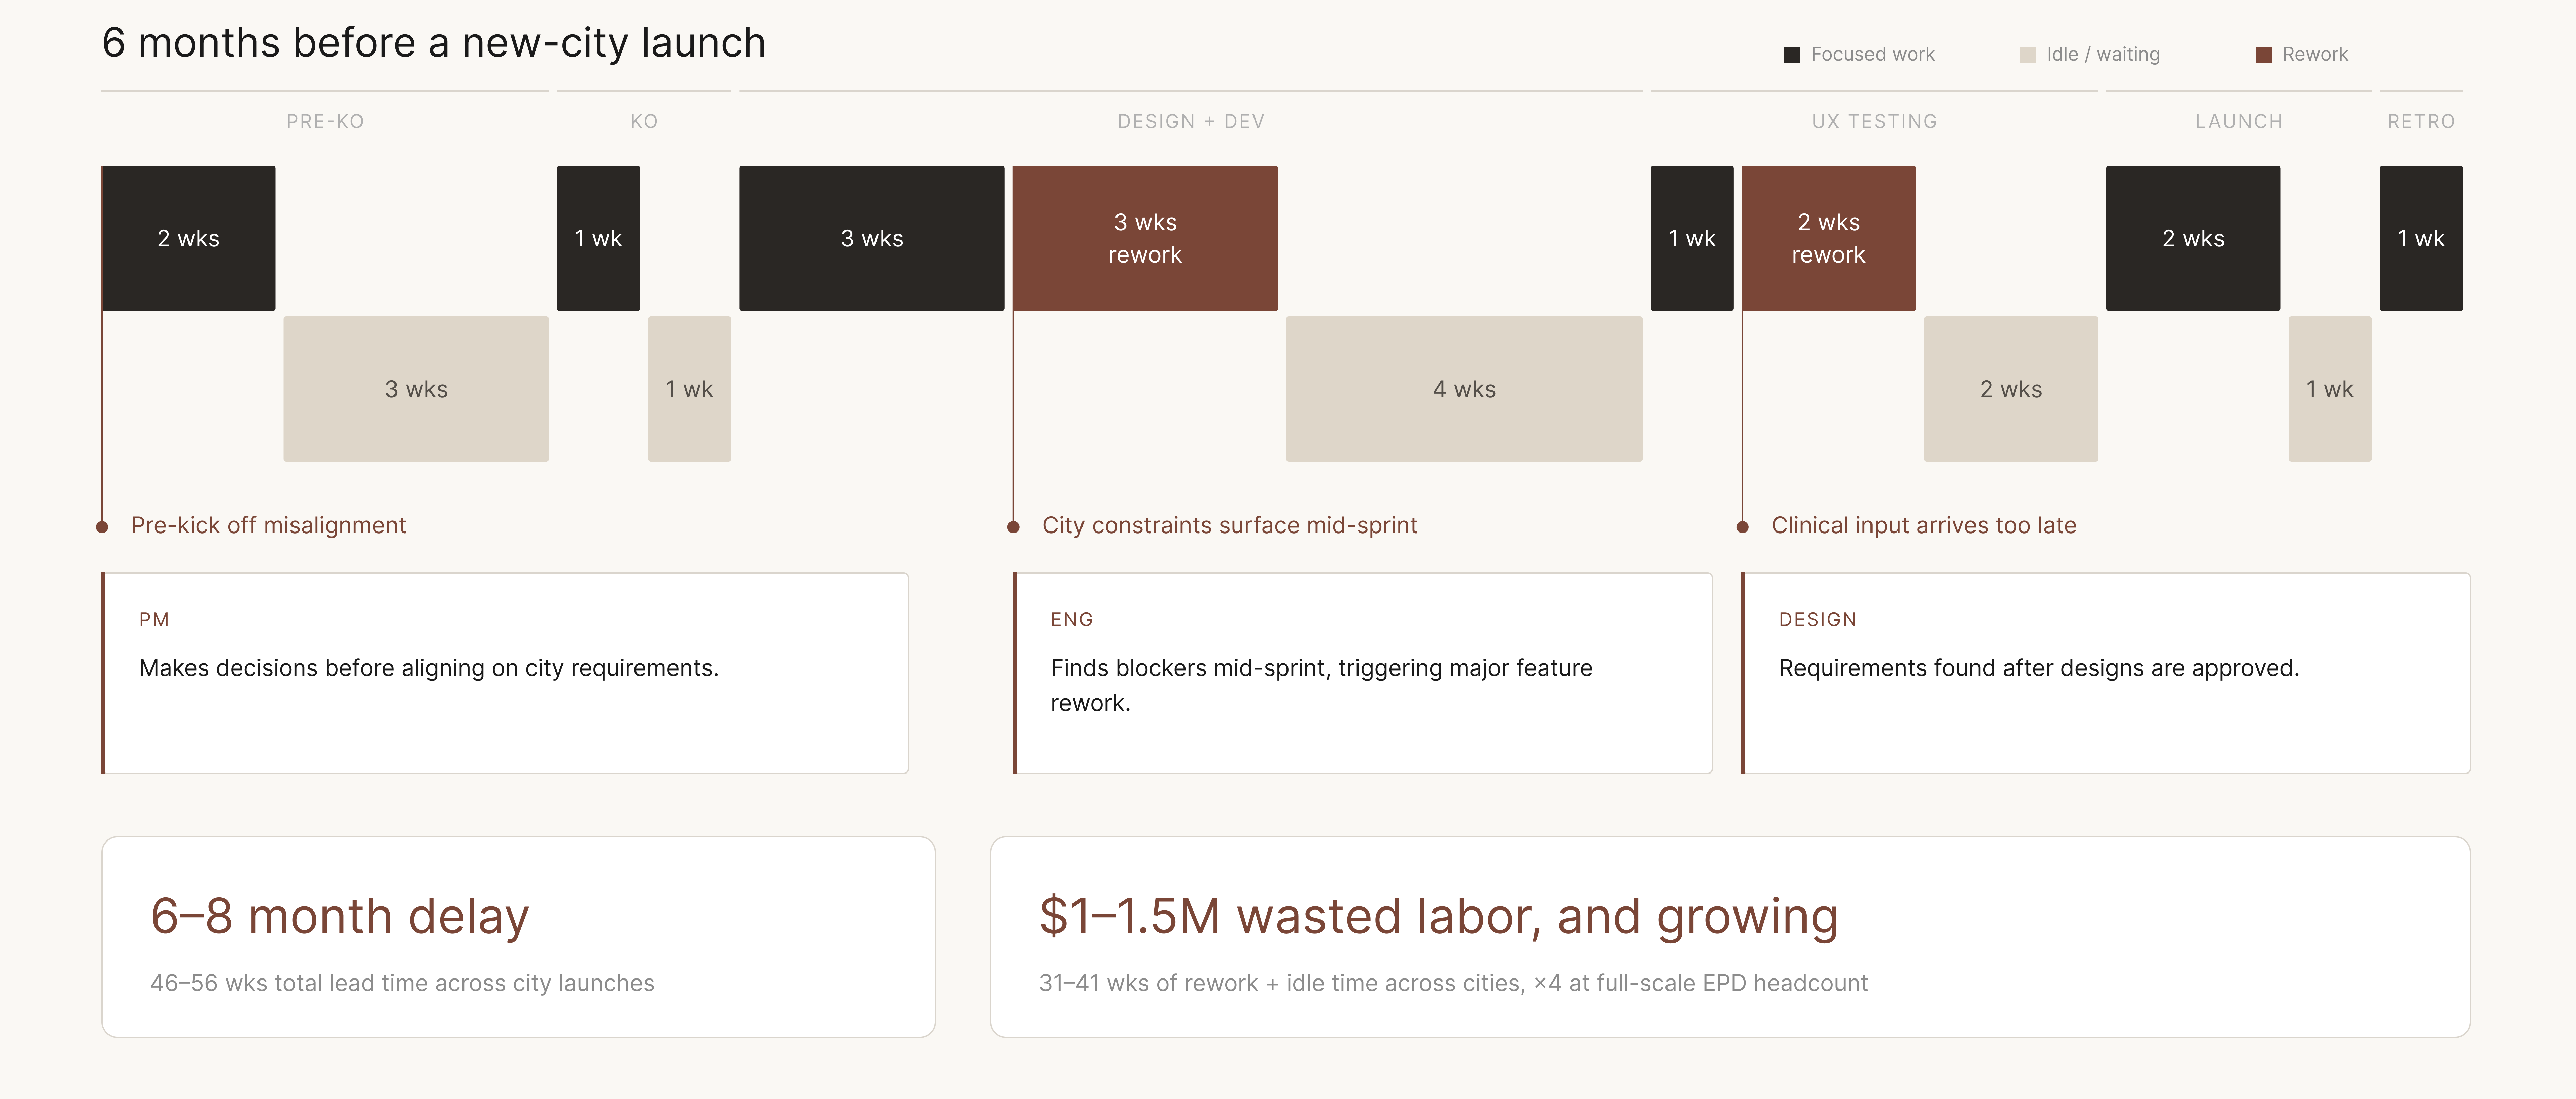Select the LAUNCH phase header
Screen dimensions: 2576x1099
pos(2239,121)
